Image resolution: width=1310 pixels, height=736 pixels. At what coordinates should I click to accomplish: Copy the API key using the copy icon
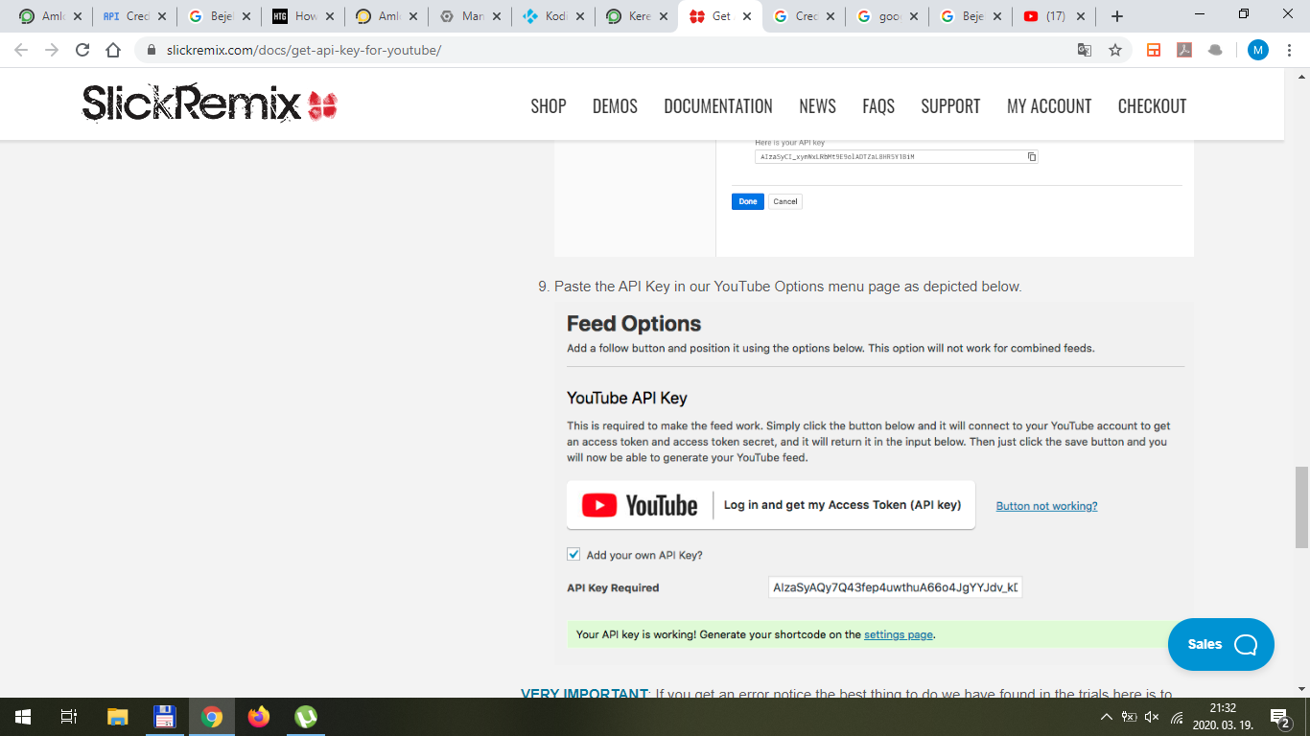[x=1032, y=156]
